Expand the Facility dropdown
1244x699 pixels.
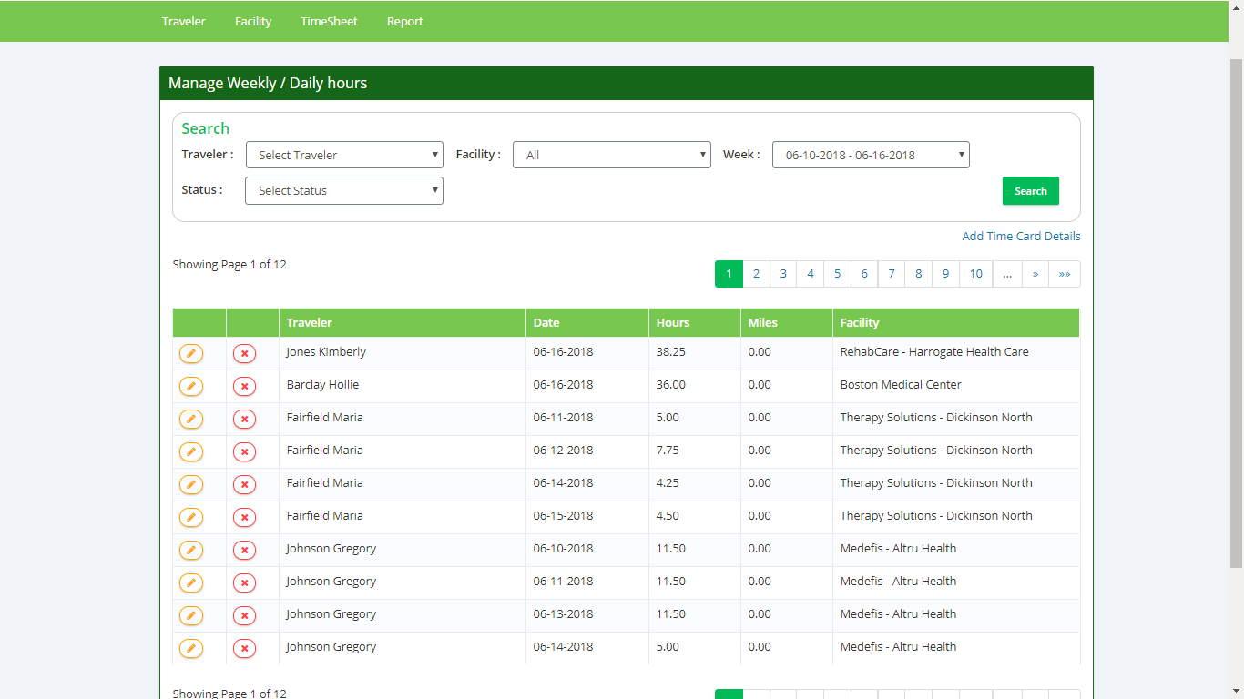tap(611, 155)
